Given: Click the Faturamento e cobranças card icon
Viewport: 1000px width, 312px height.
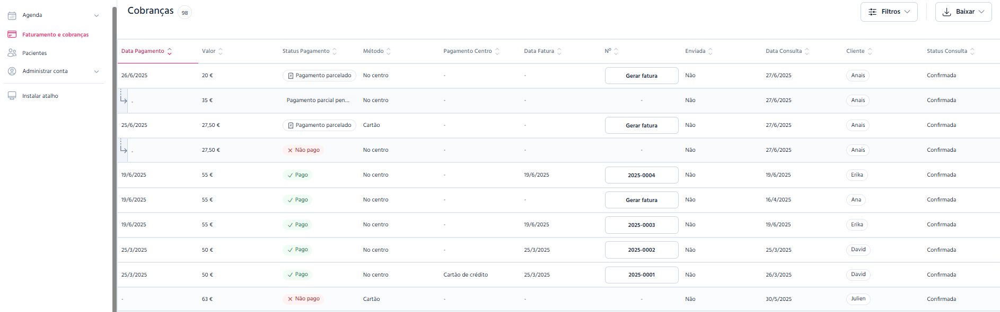Looking at the screenshot, I should (12, 34).
